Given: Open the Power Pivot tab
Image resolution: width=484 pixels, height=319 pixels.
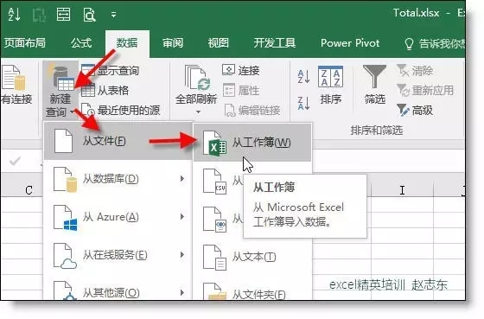Looking at the screenshot, I should click(350, 43).
